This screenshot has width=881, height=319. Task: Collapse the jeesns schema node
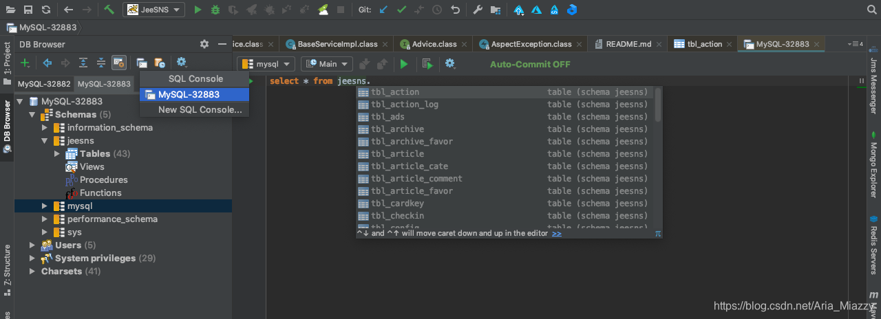click(45, 140)
